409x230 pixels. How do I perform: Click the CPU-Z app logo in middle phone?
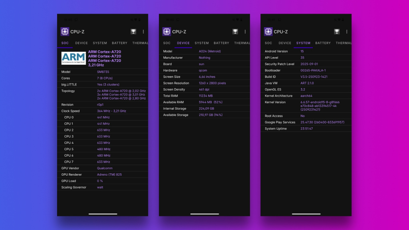pyautogui.click(x=167, y=32)
